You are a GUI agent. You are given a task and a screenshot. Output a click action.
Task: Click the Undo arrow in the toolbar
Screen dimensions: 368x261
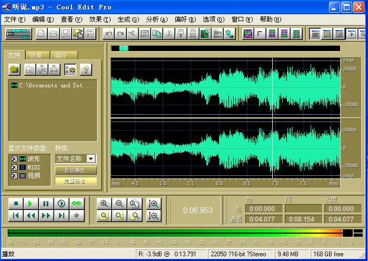click(x=108, y=34)
